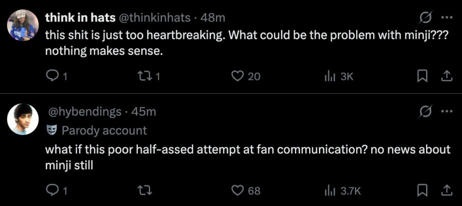View analytics showing 3K views
Screen dimensions: 462x206
click(x=329, y=76)
